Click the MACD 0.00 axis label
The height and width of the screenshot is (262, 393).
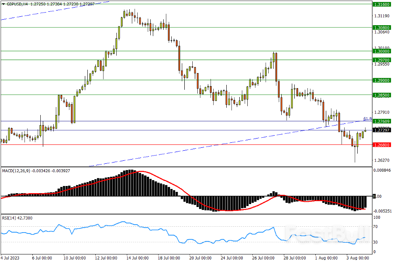pyautogui.click(x=379, y=196)
